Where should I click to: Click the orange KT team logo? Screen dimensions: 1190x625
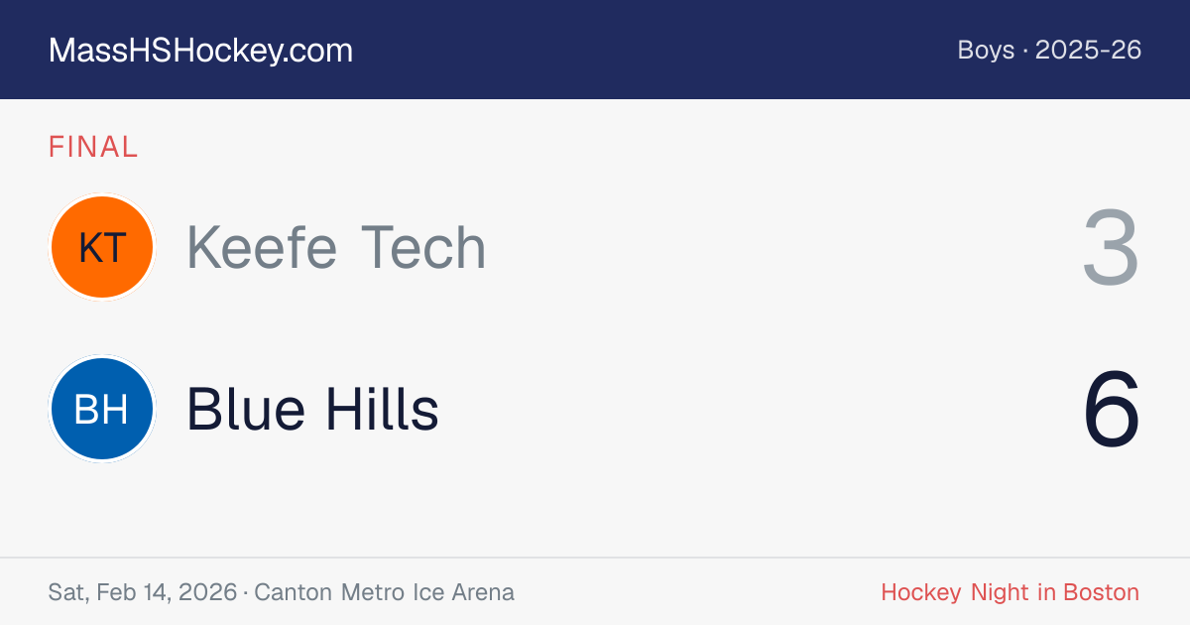[101, 247]
